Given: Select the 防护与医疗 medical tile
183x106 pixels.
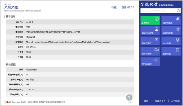Looking at the screenshot, I should click(150, 41).
